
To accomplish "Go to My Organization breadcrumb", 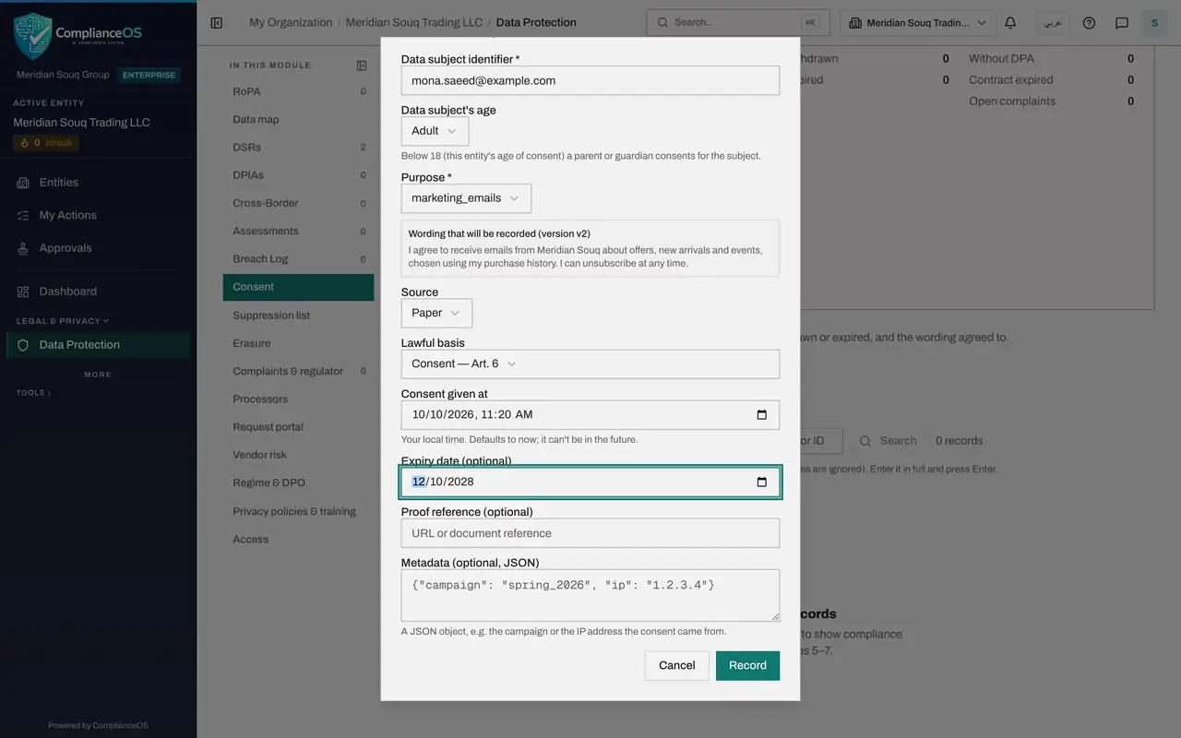I will 291,23.
